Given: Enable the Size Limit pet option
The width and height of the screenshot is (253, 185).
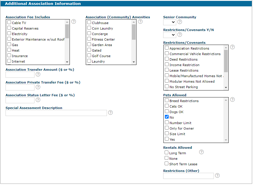Looking at the screenshot, I should click(x=167, y=133).
